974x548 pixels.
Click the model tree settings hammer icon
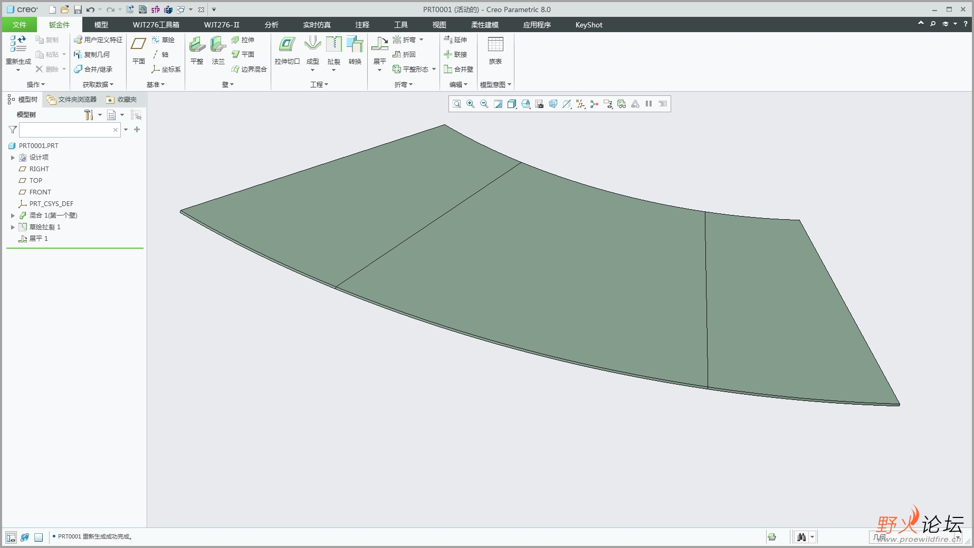pos(89,114)
